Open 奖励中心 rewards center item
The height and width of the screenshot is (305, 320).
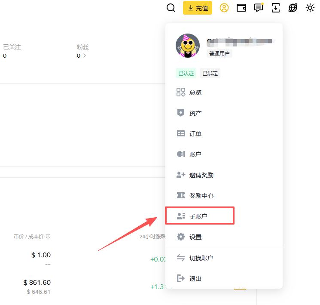(x=224, y=196)
